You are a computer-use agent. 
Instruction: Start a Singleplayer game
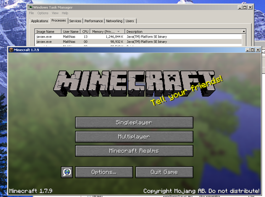pos(134,122)
